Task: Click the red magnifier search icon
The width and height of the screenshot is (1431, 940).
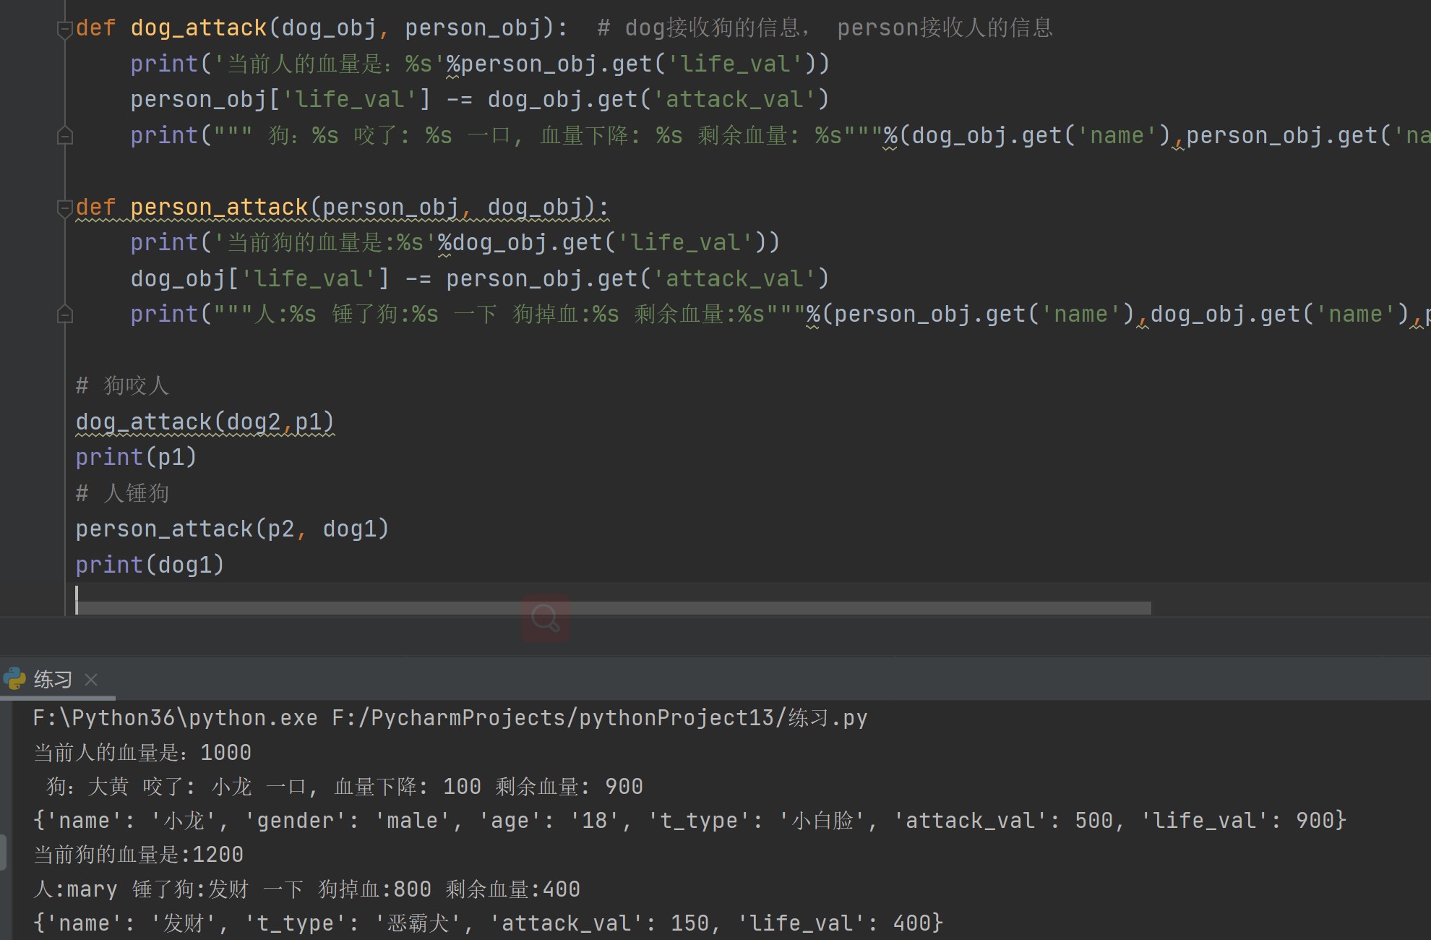Action: (x=546, y=618)
